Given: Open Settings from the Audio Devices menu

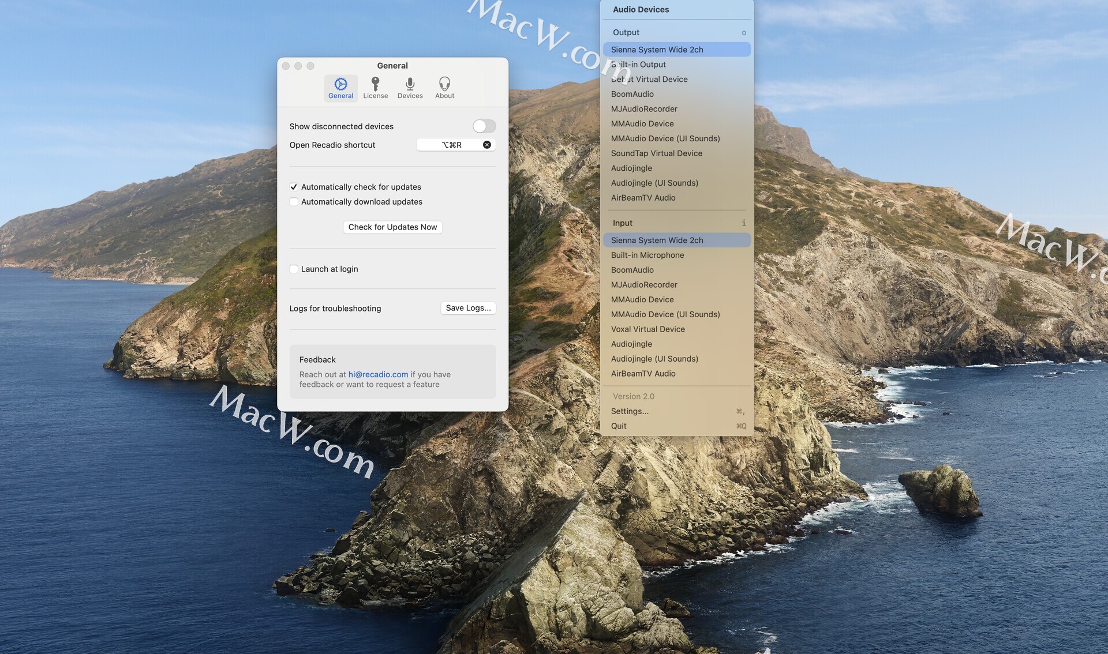Looking at the screenshot, I should coord(630,411).
